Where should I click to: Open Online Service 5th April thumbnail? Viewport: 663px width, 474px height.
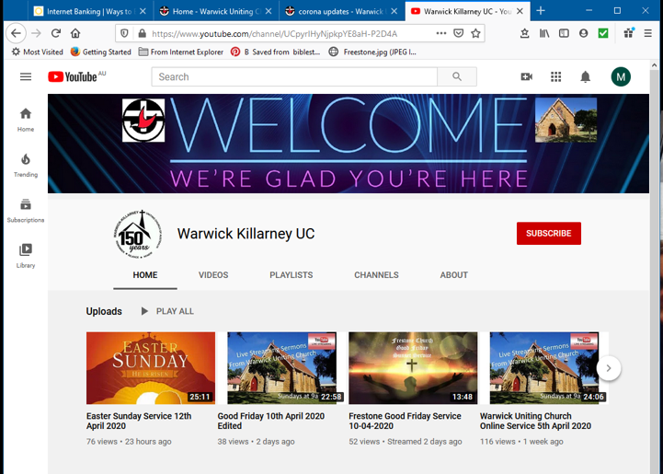544,368
